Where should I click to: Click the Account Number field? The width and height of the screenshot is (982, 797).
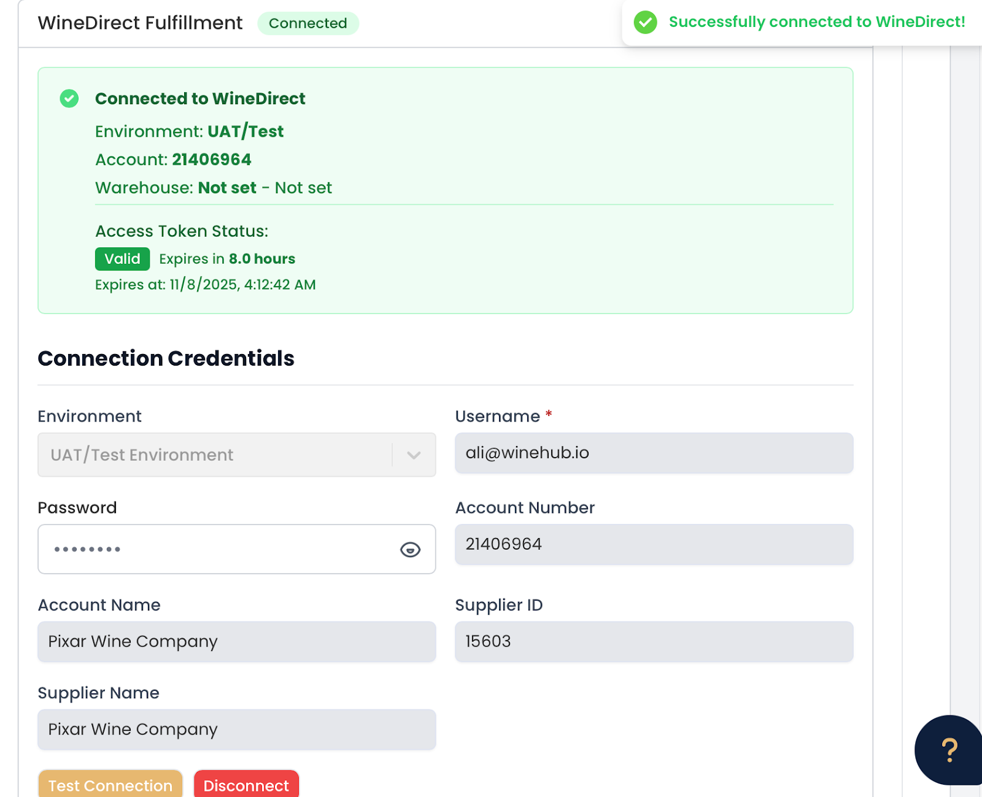coord(654,544)
